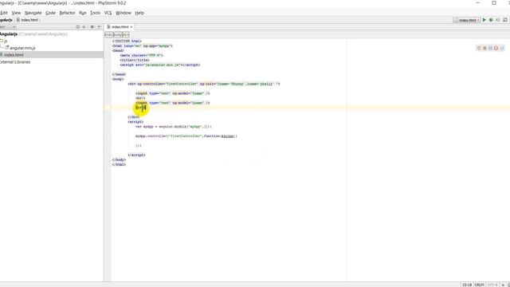Open the Refactor menu
Screen dimensions: 510x287
(67, 13)
